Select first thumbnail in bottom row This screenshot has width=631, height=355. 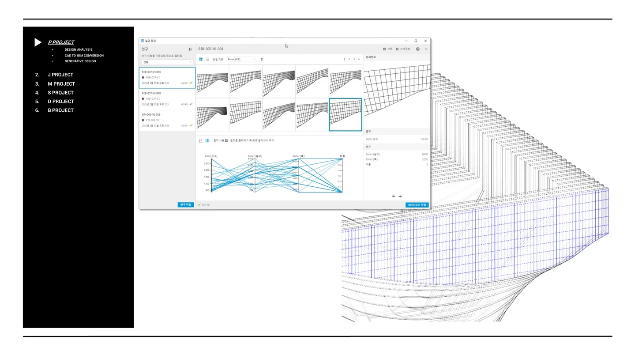pos(213,114)
